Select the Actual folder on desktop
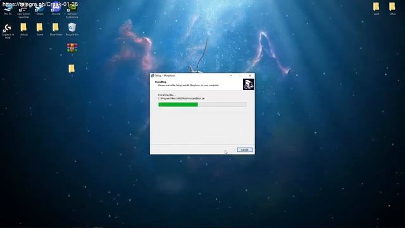Screen dimensions: 405x228 click(24, 29)
